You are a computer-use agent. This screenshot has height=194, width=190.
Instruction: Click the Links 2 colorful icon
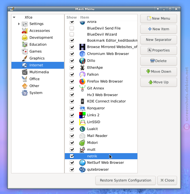point(82,115)
